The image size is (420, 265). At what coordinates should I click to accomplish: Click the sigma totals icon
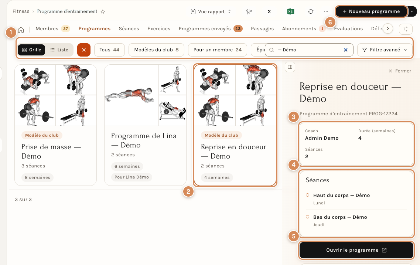point(269,11)
